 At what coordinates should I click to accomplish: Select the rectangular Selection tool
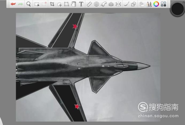37,4
